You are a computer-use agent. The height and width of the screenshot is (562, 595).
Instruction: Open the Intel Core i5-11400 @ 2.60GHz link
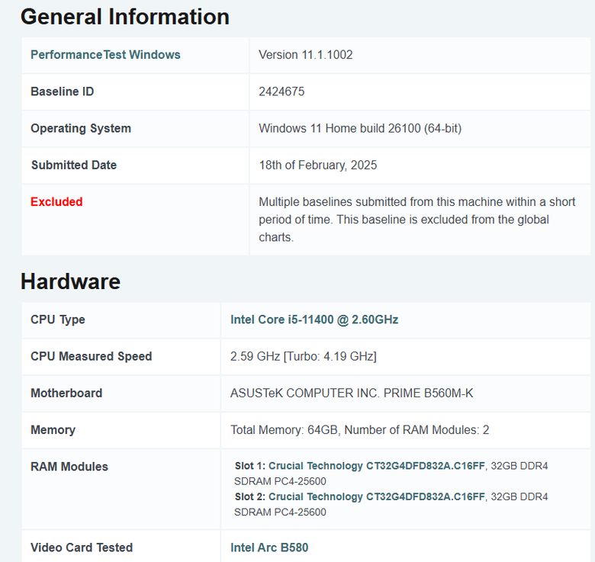(314, 320)
